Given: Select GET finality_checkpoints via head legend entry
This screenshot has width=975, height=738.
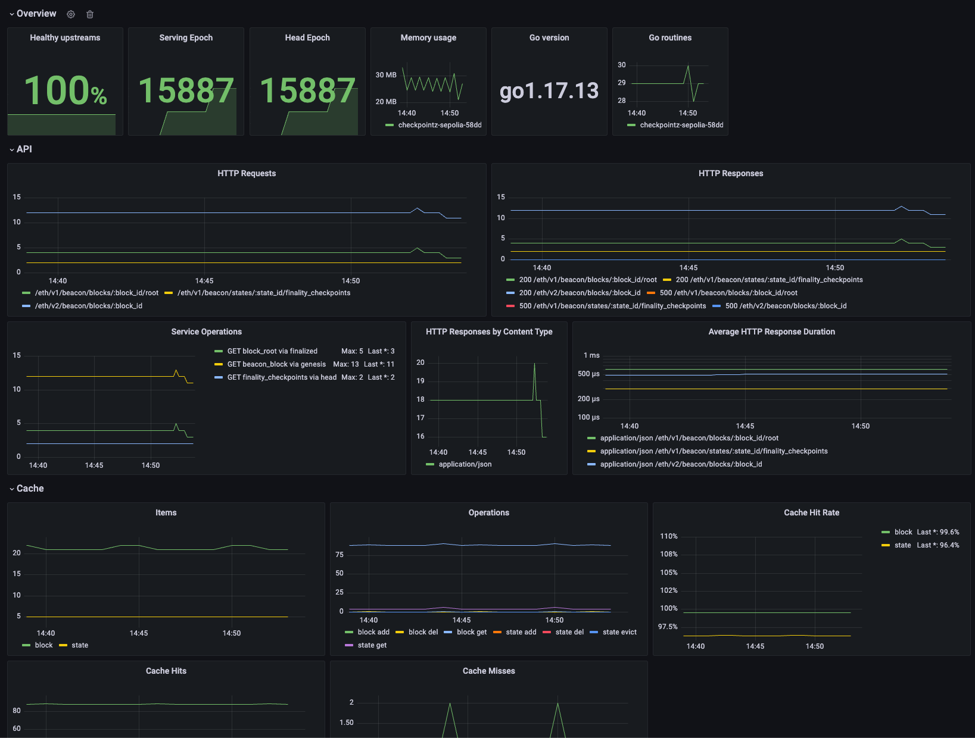Looking at the screenshot, I should click(x=282, y=377).
